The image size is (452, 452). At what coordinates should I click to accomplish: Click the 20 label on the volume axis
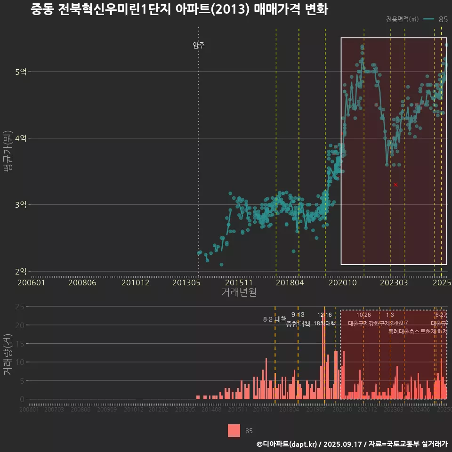click(20, 325)
